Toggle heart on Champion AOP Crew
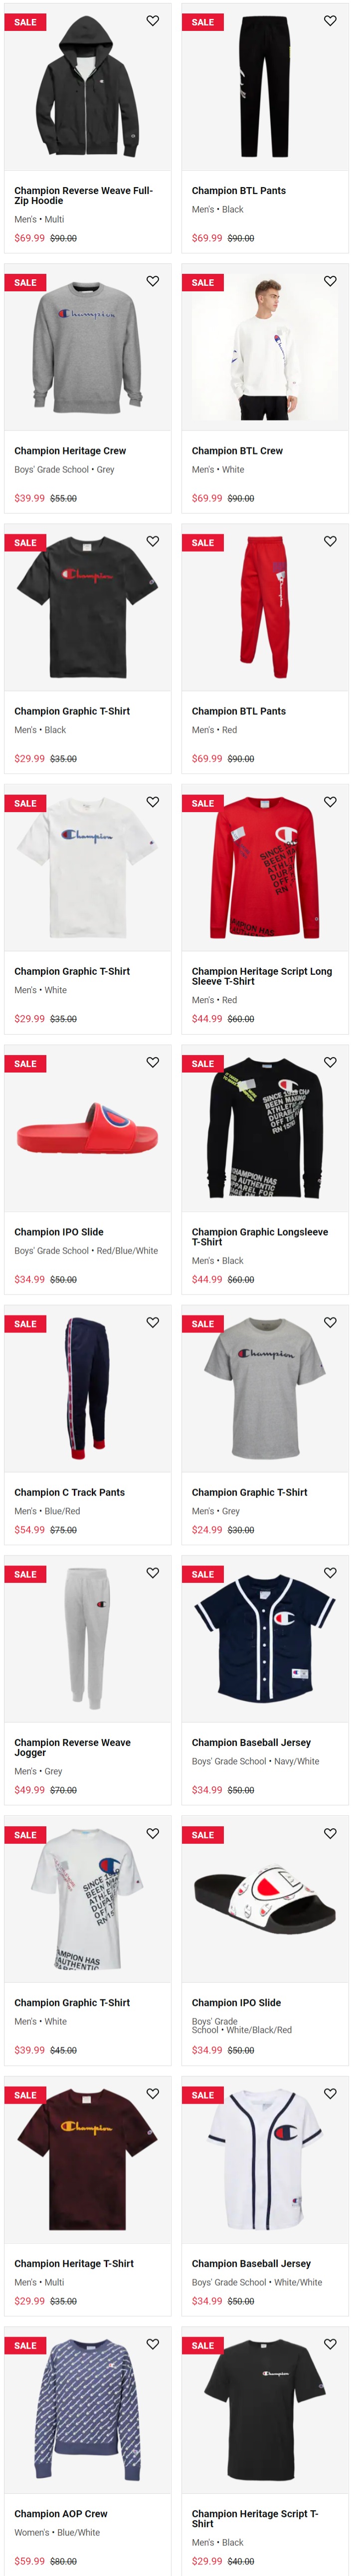Viewport: 354px width, 2576px height. tap(153, 2344)
